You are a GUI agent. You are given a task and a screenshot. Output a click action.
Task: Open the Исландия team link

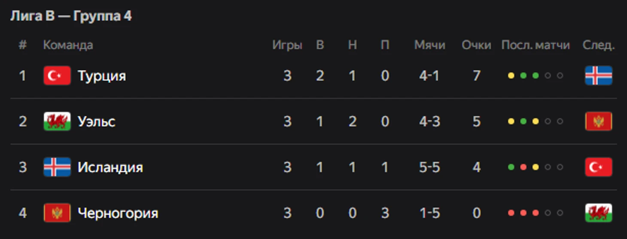click(x=110, y=167)
